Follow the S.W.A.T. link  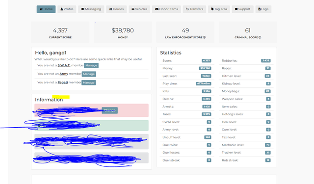[64, 65]
